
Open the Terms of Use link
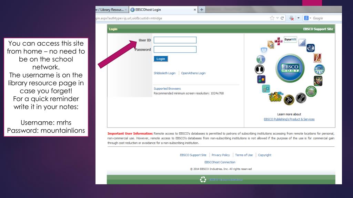[x=244, y=155]
